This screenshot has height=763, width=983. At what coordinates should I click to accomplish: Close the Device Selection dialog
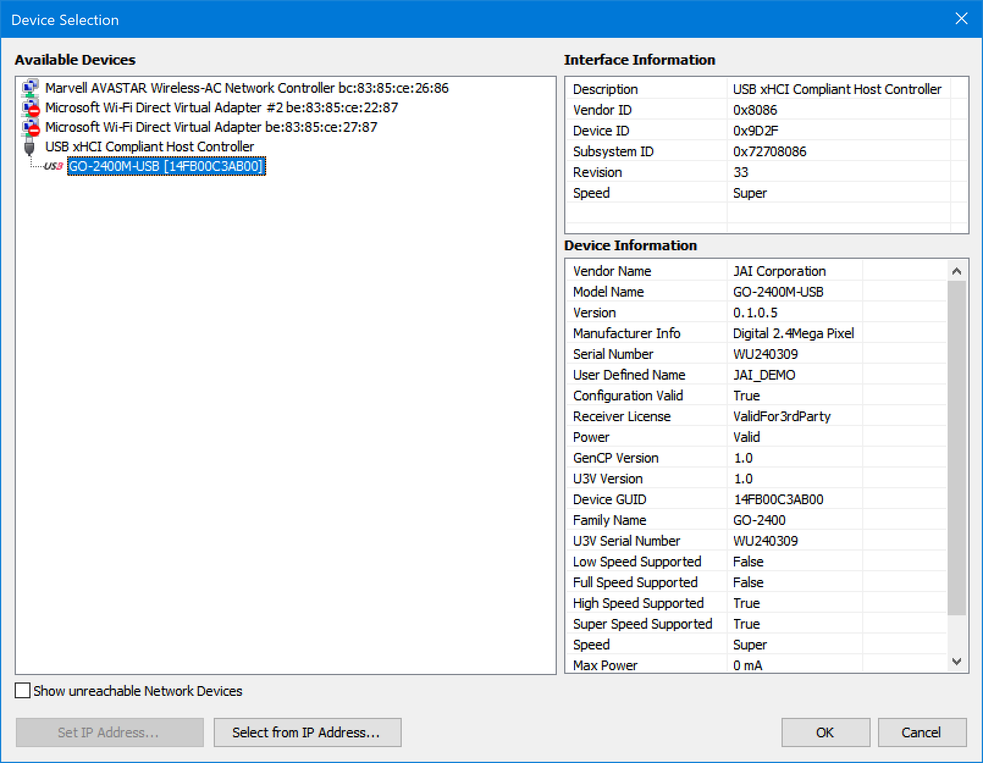[962, 18]
